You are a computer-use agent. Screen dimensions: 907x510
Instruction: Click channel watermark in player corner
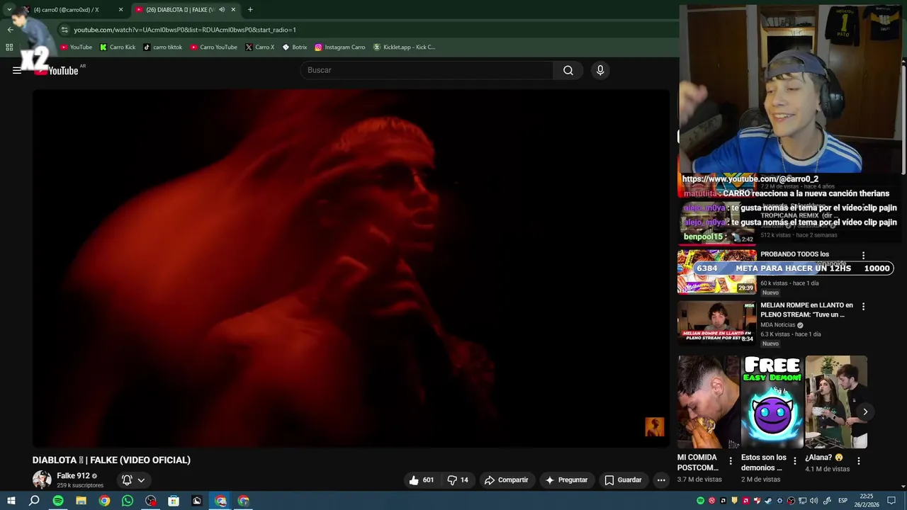654,426
